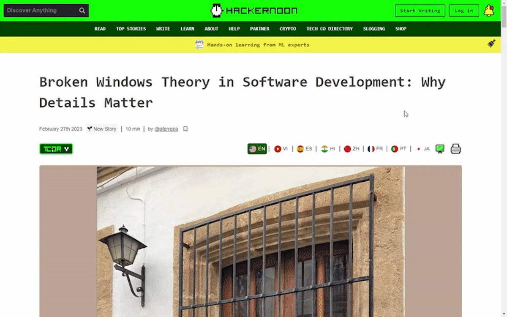This screenshot has height=317, width=507.
Task: Open TOP STORIES in navigation
Action: 131,29
